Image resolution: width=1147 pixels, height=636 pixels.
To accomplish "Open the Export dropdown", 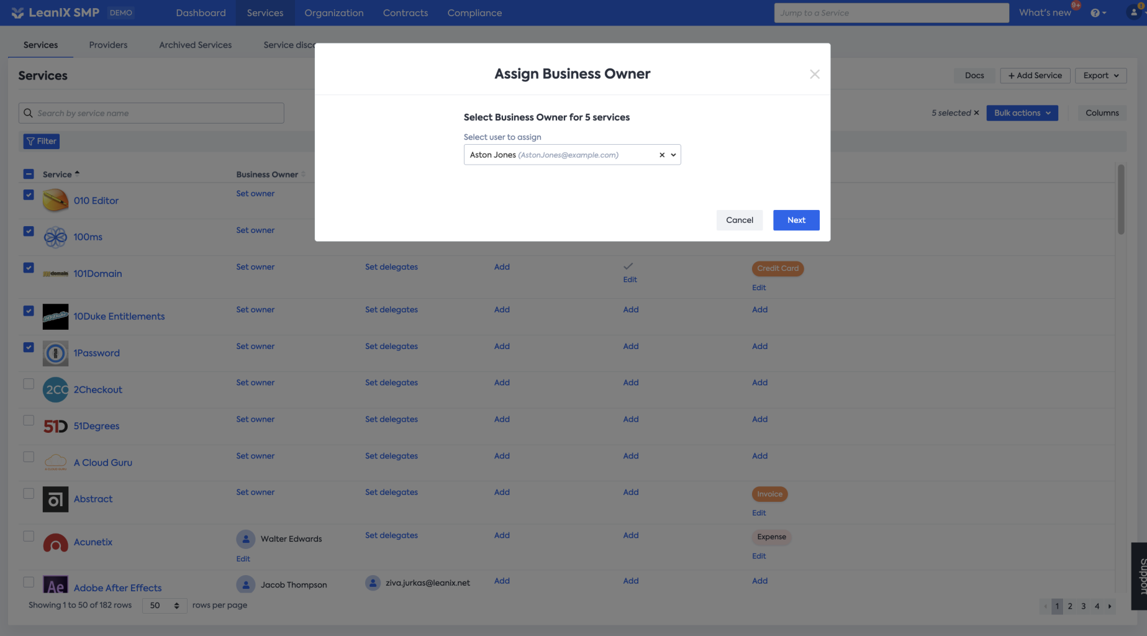I will [1101, 76].
